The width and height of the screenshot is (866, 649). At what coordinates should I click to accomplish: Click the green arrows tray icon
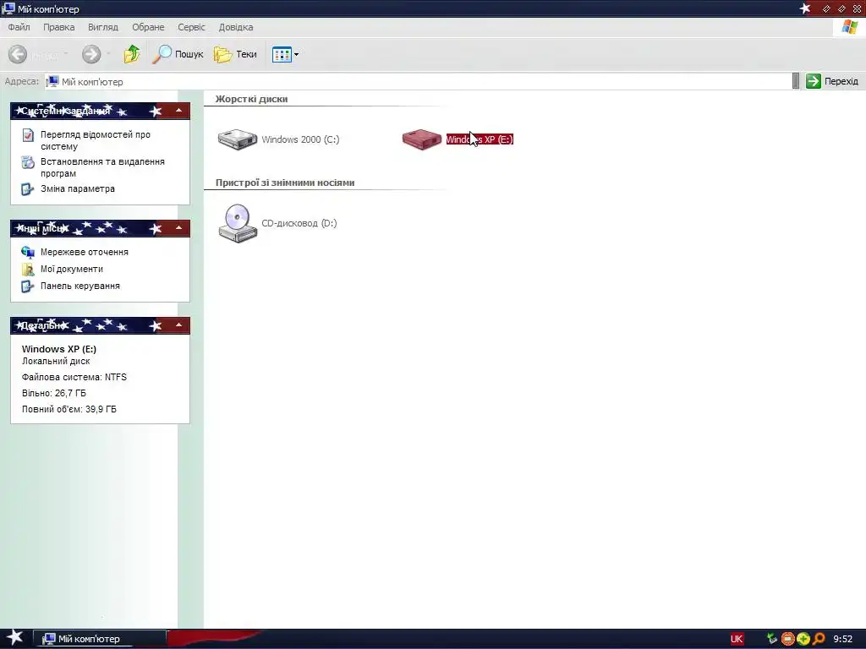[772, 639]
